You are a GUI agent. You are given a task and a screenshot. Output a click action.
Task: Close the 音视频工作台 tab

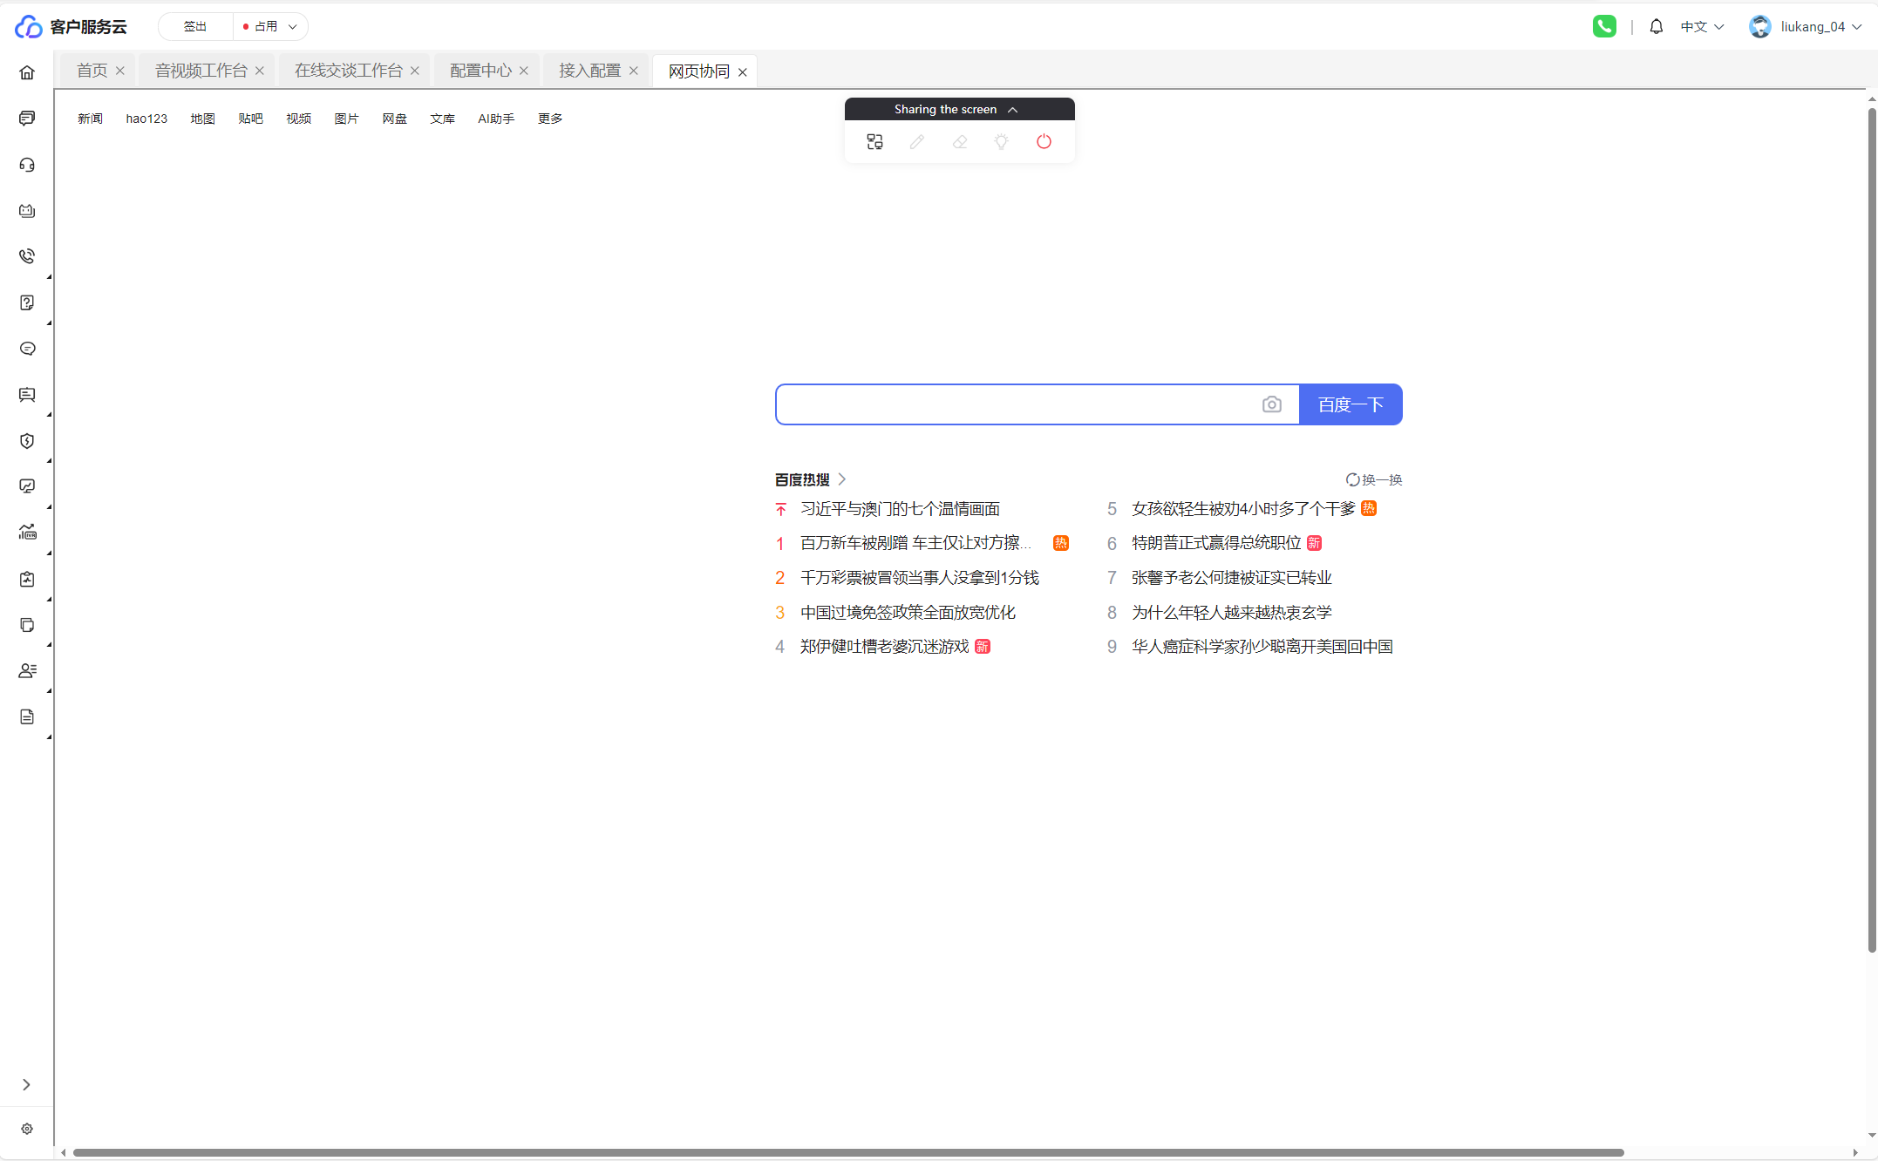click(260, 71)
